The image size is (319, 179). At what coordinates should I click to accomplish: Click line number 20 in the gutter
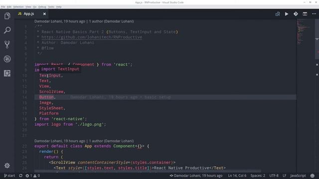(24, 130)
